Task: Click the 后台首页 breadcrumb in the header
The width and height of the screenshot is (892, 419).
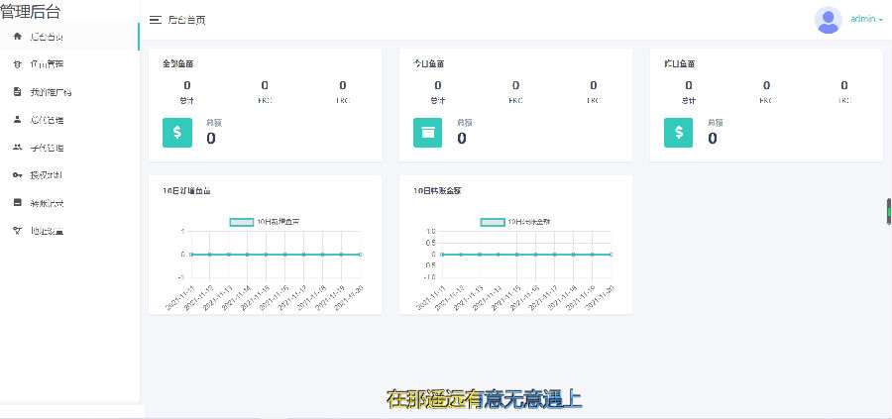Action: 186,20
